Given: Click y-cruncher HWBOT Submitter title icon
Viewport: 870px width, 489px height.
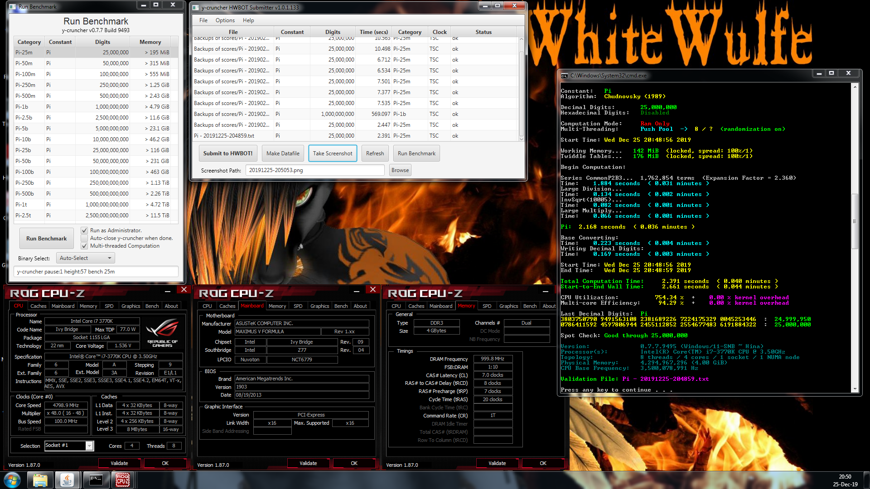Looking at the screenshot, I should tap(196, 8).
